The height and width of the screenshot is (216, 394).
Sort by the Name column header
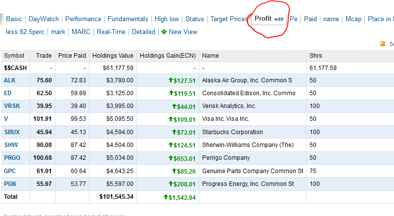click(x=211, y=56)
